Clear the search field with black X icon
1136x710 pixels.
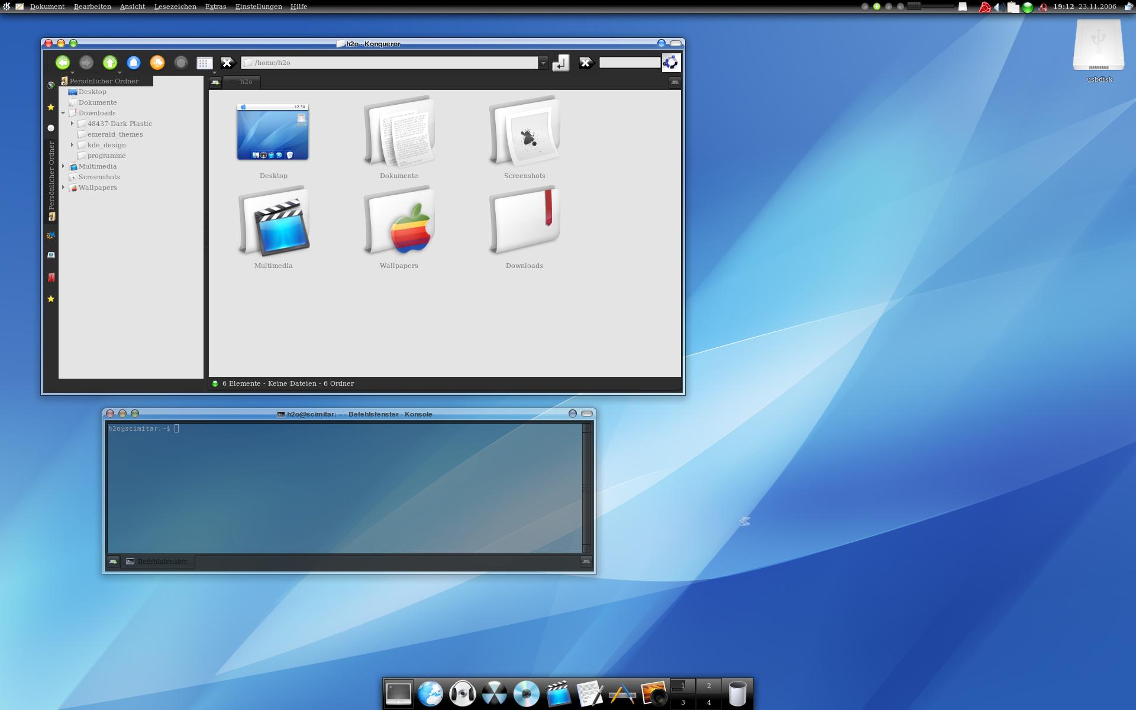tap(586, 63)
